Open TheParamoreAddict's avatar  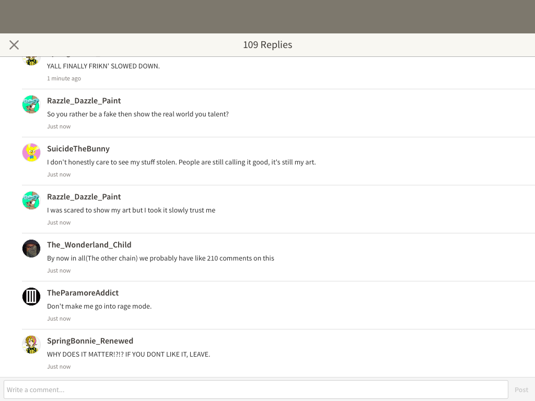pos(31,297)
